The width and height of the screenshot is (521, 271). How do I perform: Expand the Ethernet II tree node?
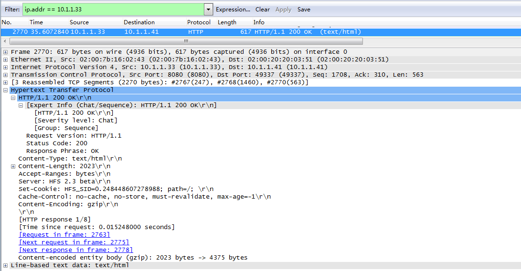click(5, 60)
